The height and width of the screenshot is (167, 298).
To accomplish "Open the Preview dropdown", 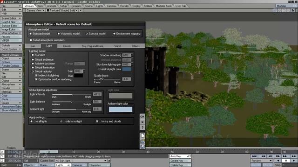I will tap(262, 161).
